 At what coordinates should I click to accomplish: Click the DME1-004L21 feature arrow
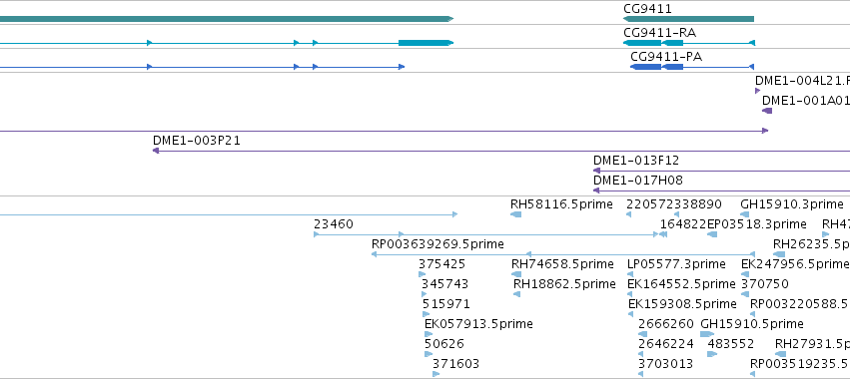[x=758, y=91]
